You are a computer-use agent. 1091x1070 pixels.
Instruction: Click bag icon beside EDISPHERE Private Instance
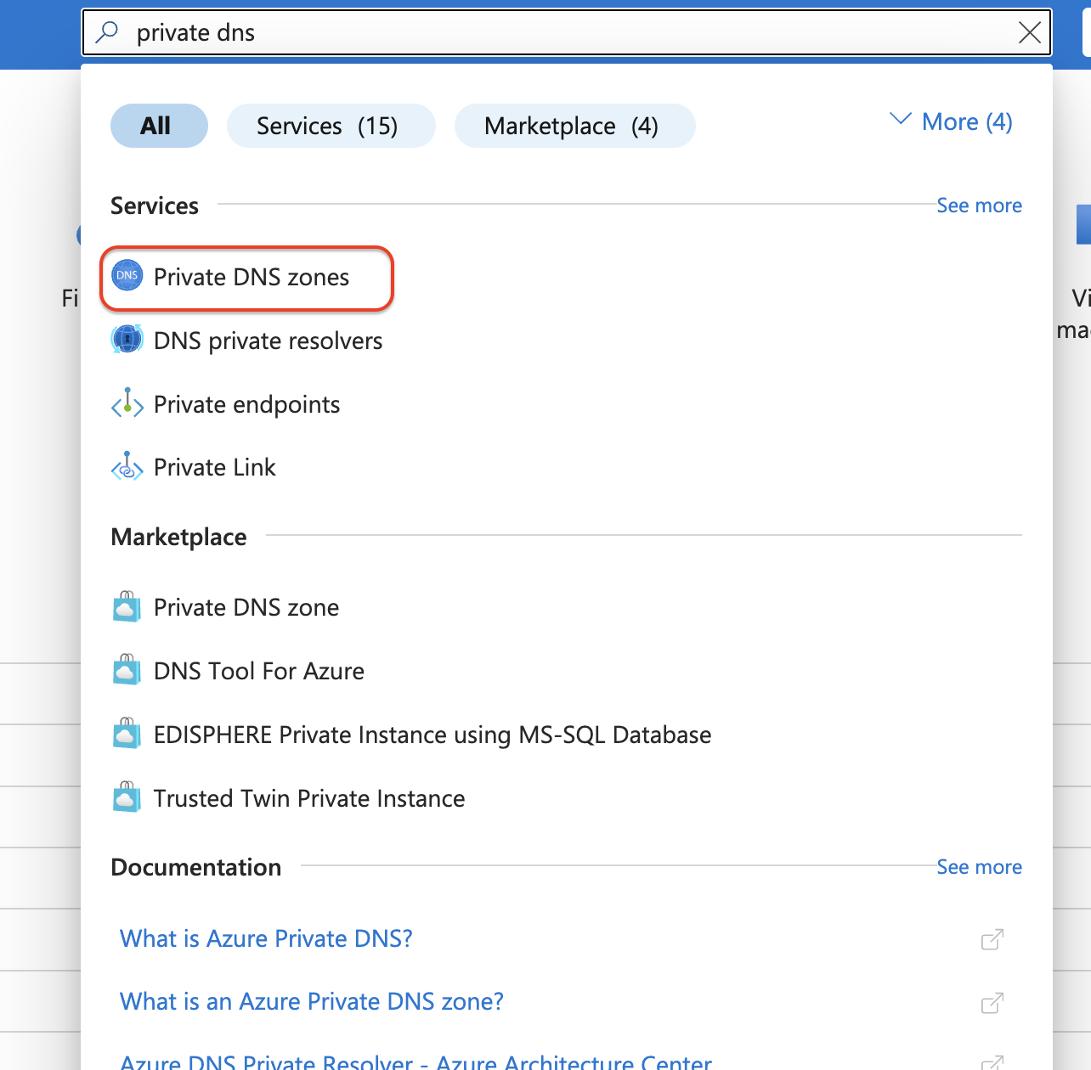(127, 734)
